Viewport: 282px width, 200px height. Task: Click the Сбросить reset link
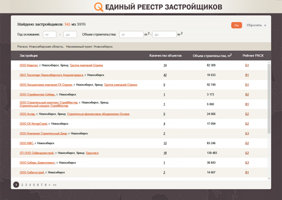(254, 25)
